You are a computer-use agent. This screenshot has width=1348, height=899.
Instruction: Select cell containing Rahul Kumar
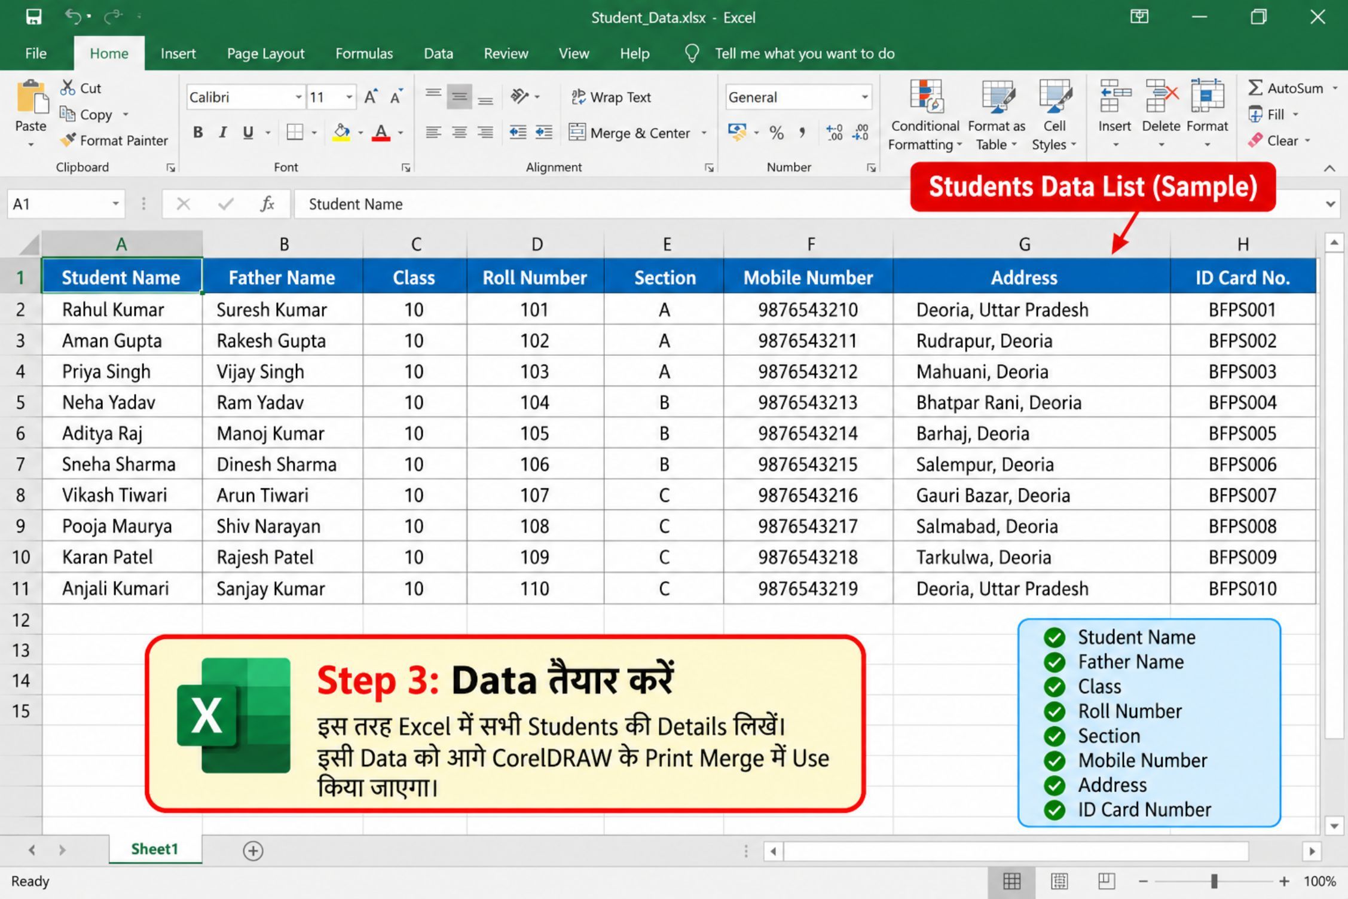click(x=122, y=310)
